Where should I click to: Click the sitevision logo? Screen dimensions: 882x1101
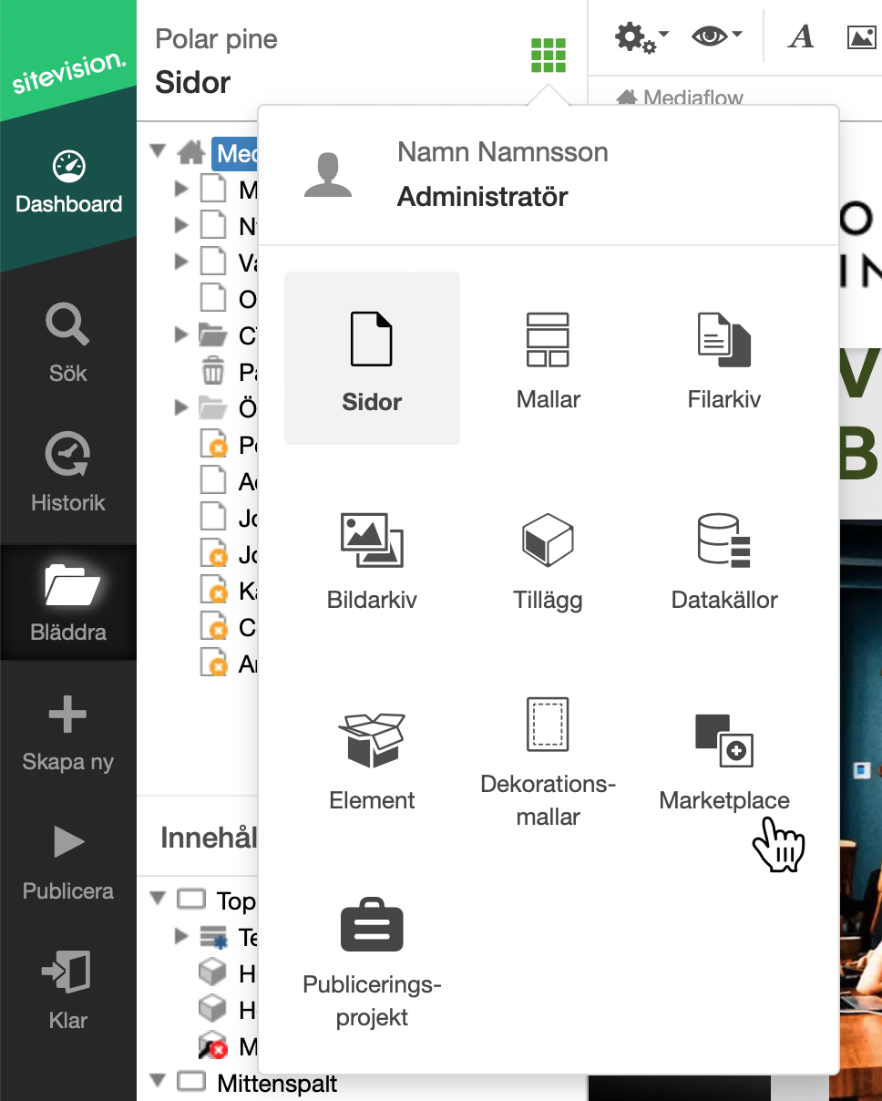[68, 73]
